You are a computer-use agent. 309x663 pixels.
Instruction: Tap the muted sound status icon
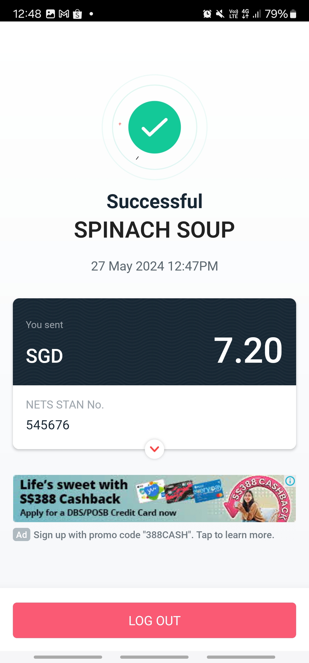220,14
